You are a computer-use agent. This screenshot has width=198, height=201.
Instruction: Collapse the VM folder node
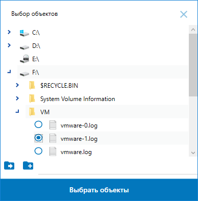click(x=17, y=112)
